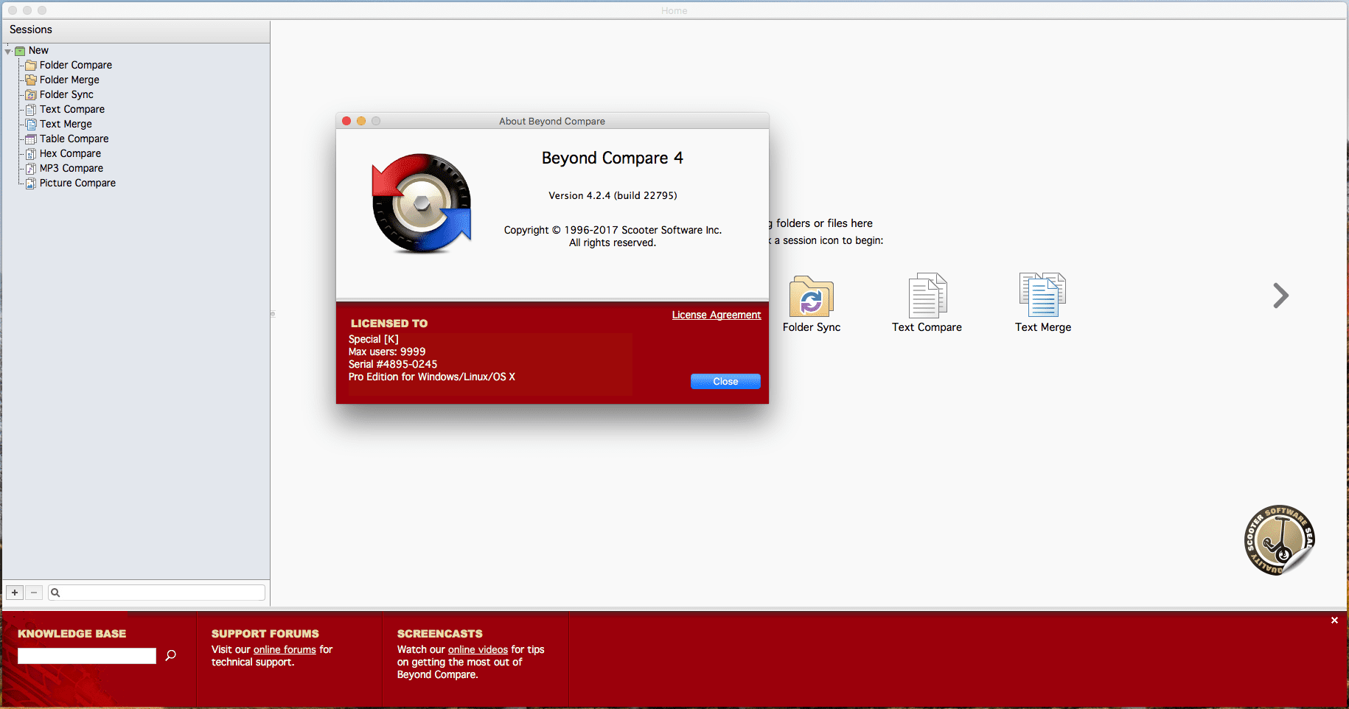Click the New folder icon in Sessions tree
This screenshot has width=1349, height=709.
[x=20, y=51]
